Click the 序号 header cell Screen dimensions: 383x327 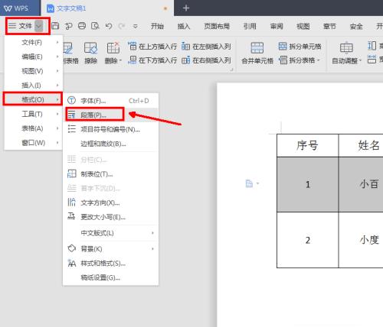308,145
